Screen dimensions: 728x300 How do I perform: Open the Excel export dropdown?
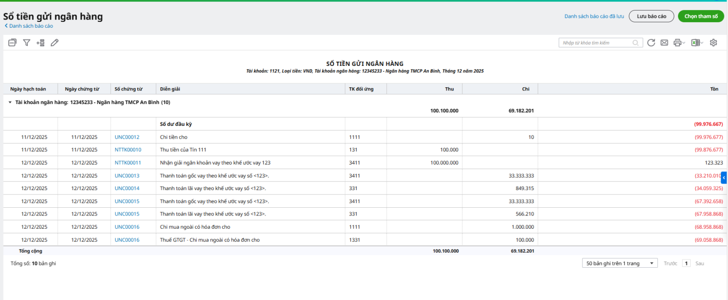(x=697, y=43)
